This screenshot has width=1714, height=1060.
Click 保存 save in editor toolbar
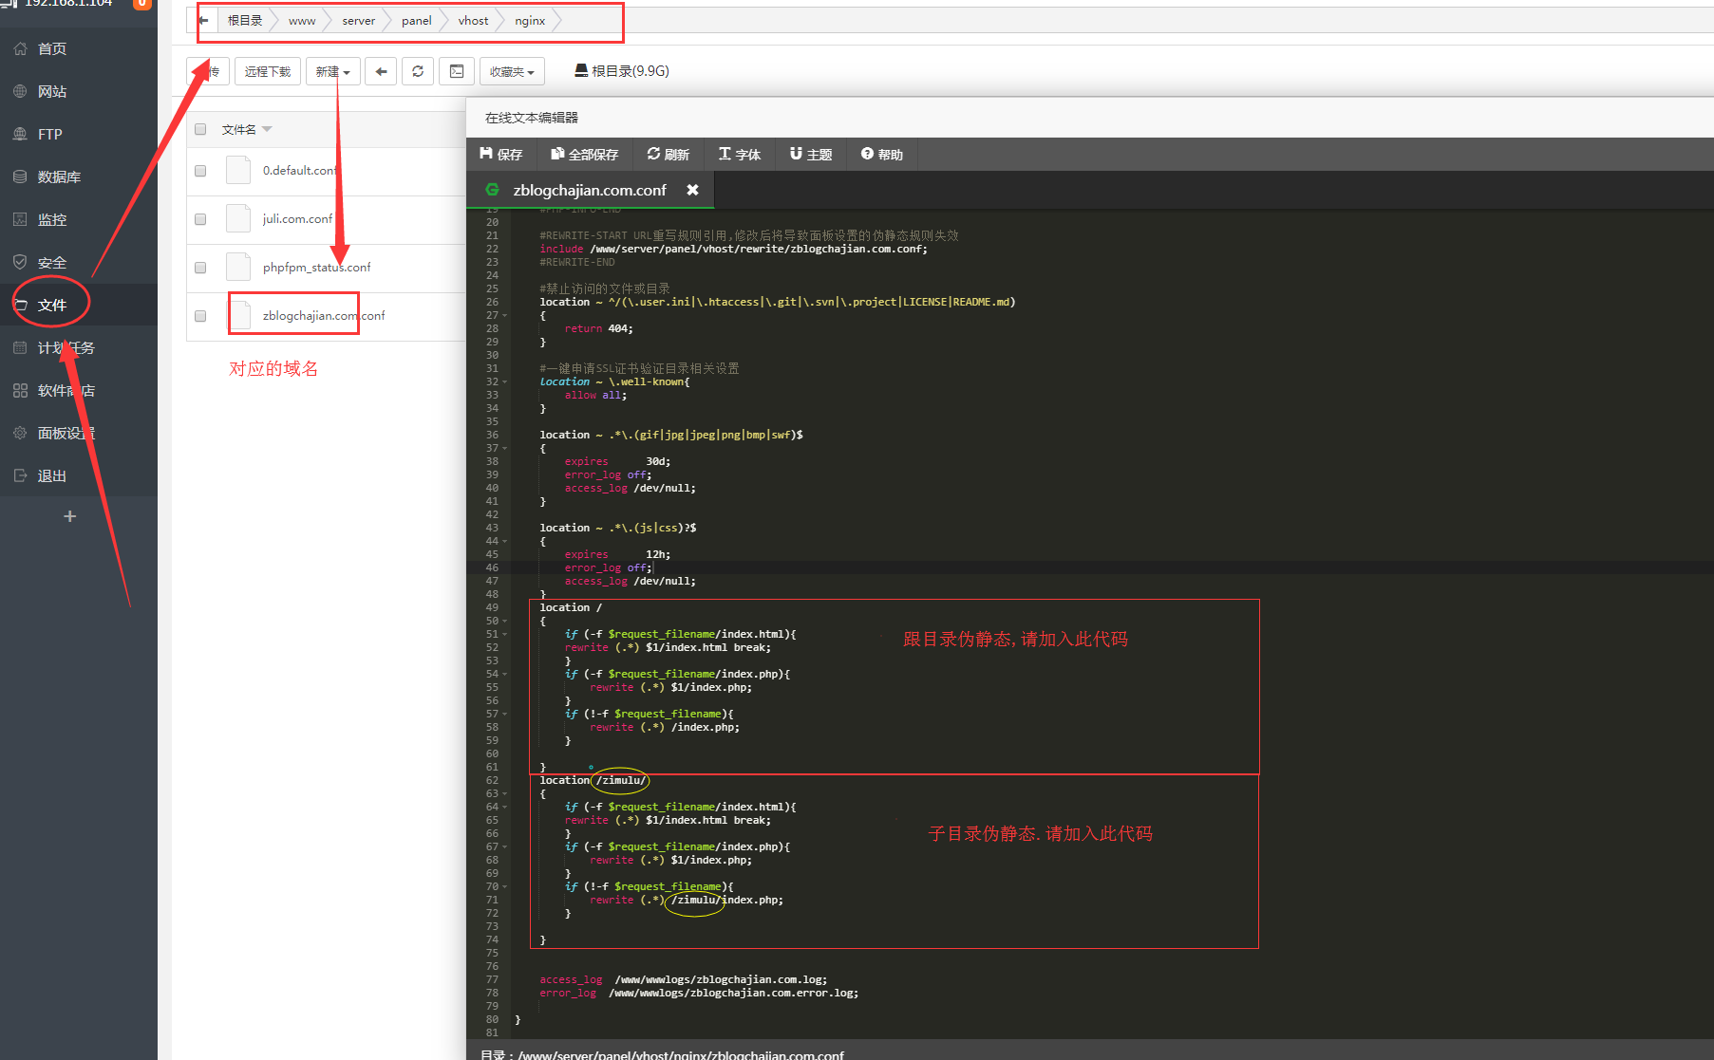tap(501, 154)
